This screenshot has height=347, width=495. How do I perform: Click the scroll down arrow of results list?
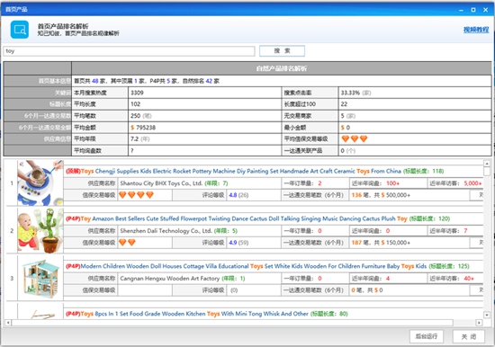click(x=487, y=315)
